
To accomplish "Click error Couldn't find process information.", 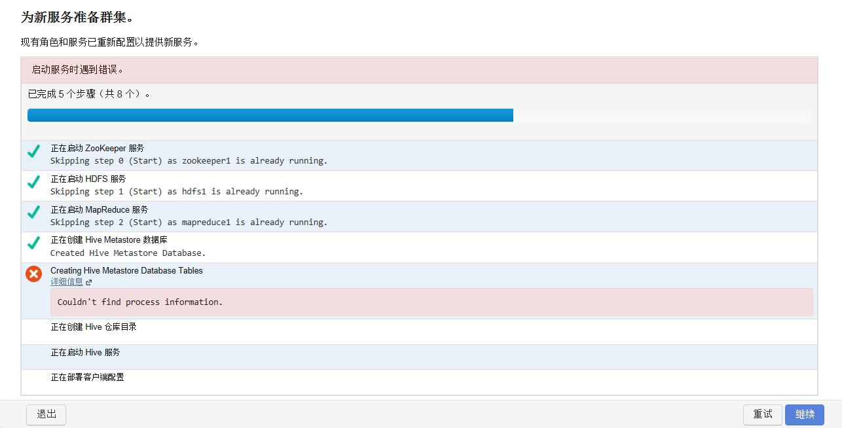I will [x=140, y=302].
